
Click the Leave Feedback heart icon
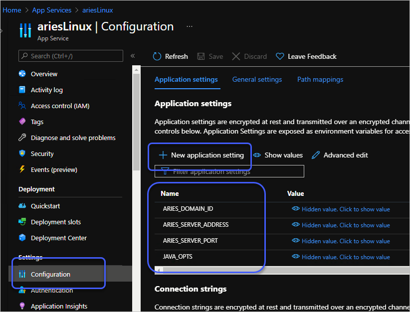tap(280, 56)
